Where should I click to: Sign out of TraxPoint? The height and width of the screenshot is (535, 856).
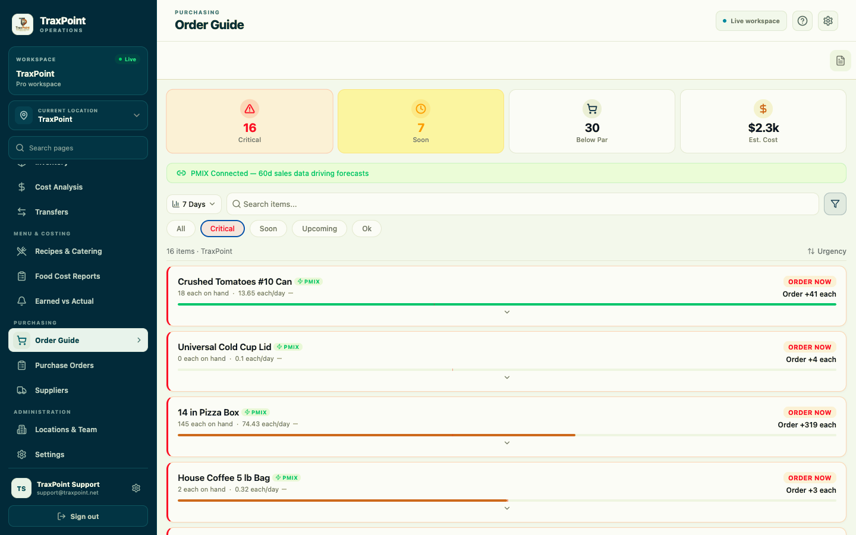point(78,516)
